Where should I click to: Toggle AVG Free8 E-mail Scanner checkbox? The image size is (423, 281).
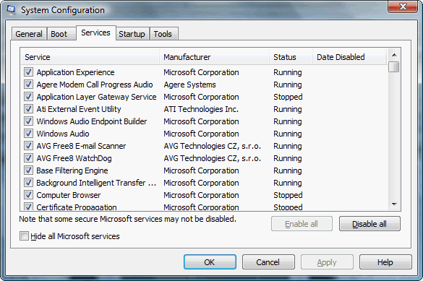click(x=28, y=146)
